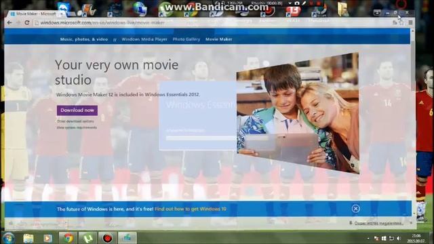Close the Chrome downloads bar

click(411, 223)
